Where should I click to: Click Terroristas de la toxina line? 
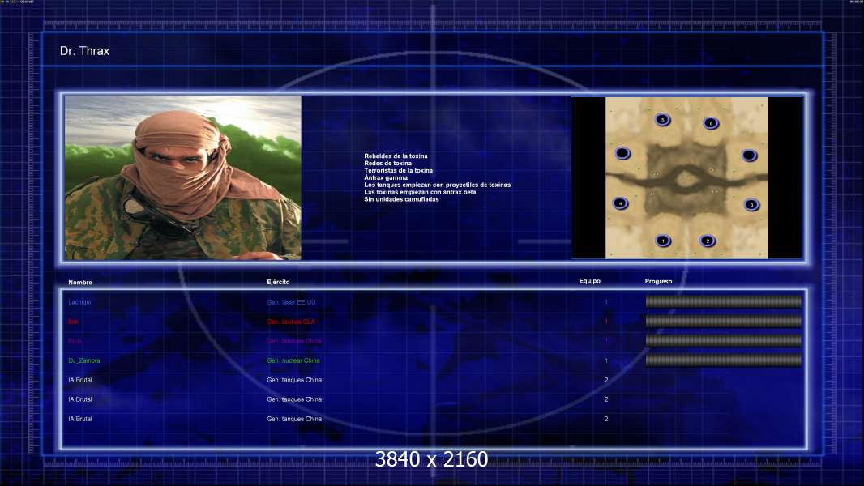[x=399, y=171]
